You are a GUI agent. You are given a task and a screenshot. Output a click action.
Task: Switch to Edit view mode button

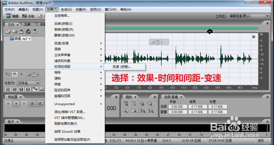(12, 16)
